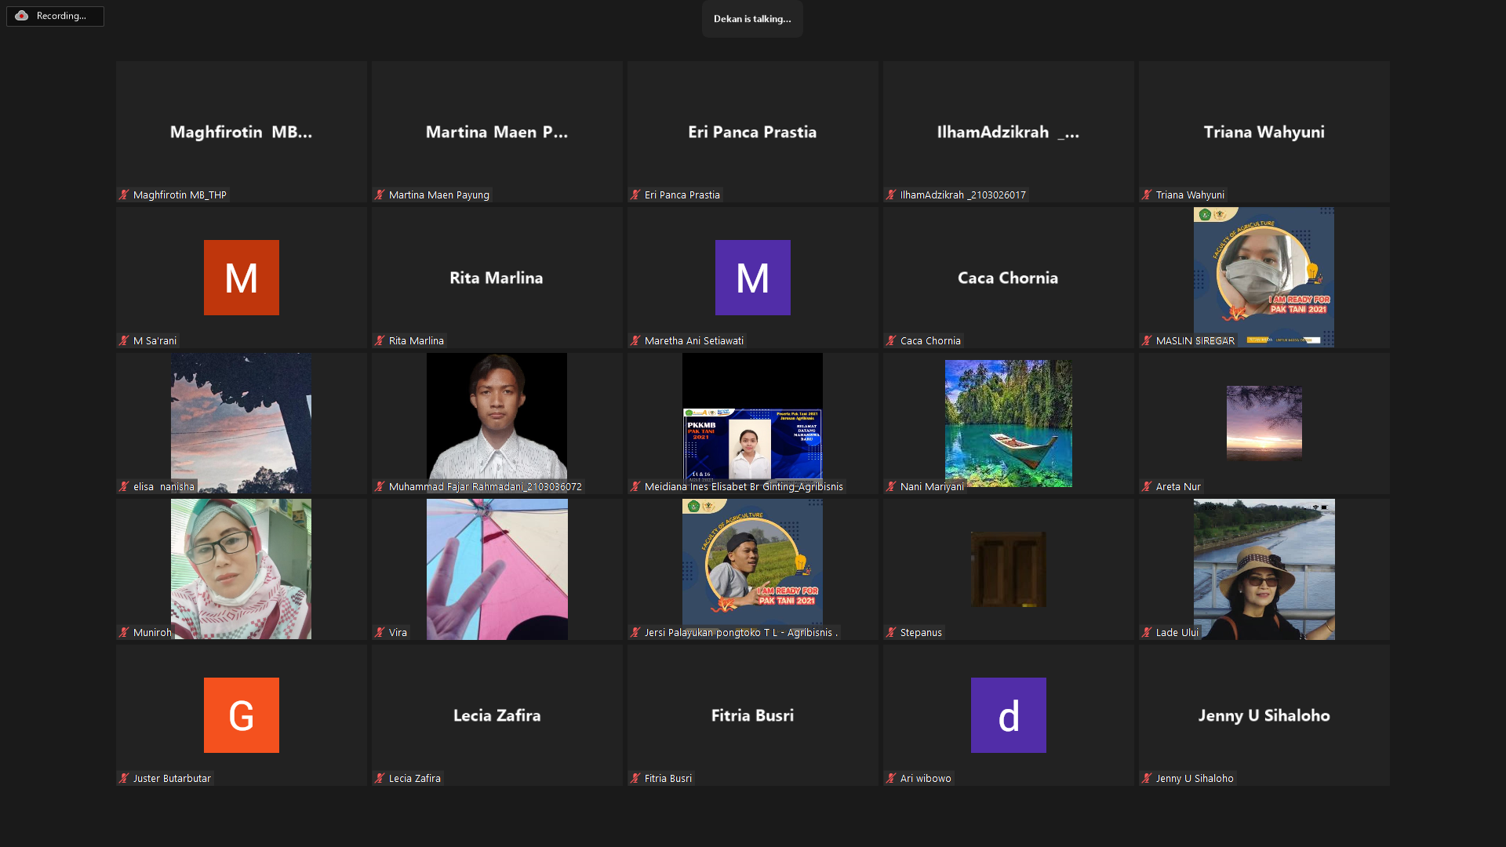
Task: Select Lade Ului's hat and sunglasses photo
Action: pos(1264,569)
